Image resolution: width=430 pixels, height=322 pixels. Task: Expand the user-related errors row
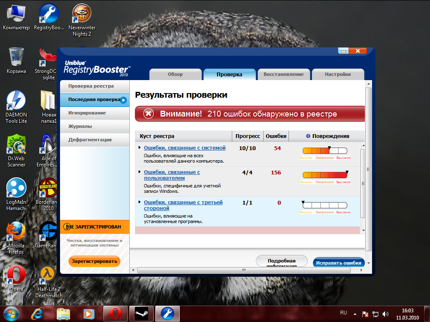point(139,172)
